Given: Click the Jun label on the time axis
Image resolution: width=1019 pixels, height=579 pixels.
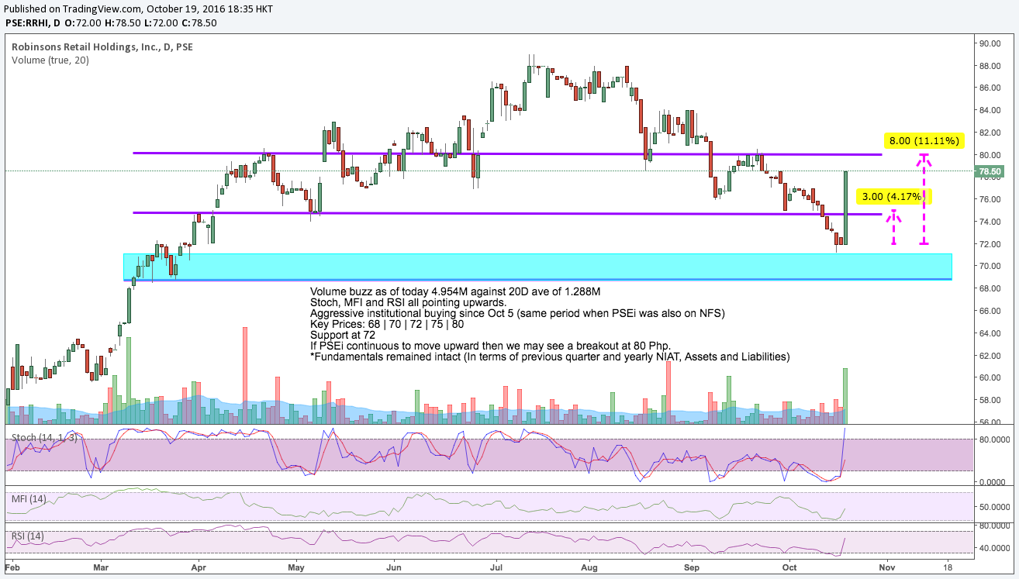Looking at the screenshot, I should pyautogui.click(x=392, y=567).
